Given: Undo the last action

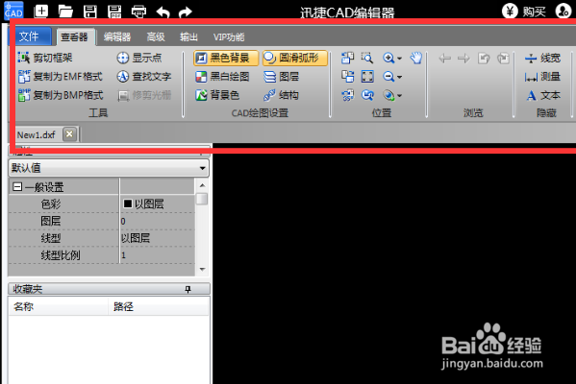Looking at the screenshot, I should [x=163, y=12].
